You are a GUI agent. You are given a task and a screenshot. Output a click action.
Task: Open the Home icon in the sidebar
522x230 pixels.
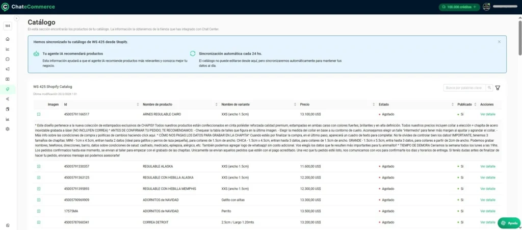point(8,39)
